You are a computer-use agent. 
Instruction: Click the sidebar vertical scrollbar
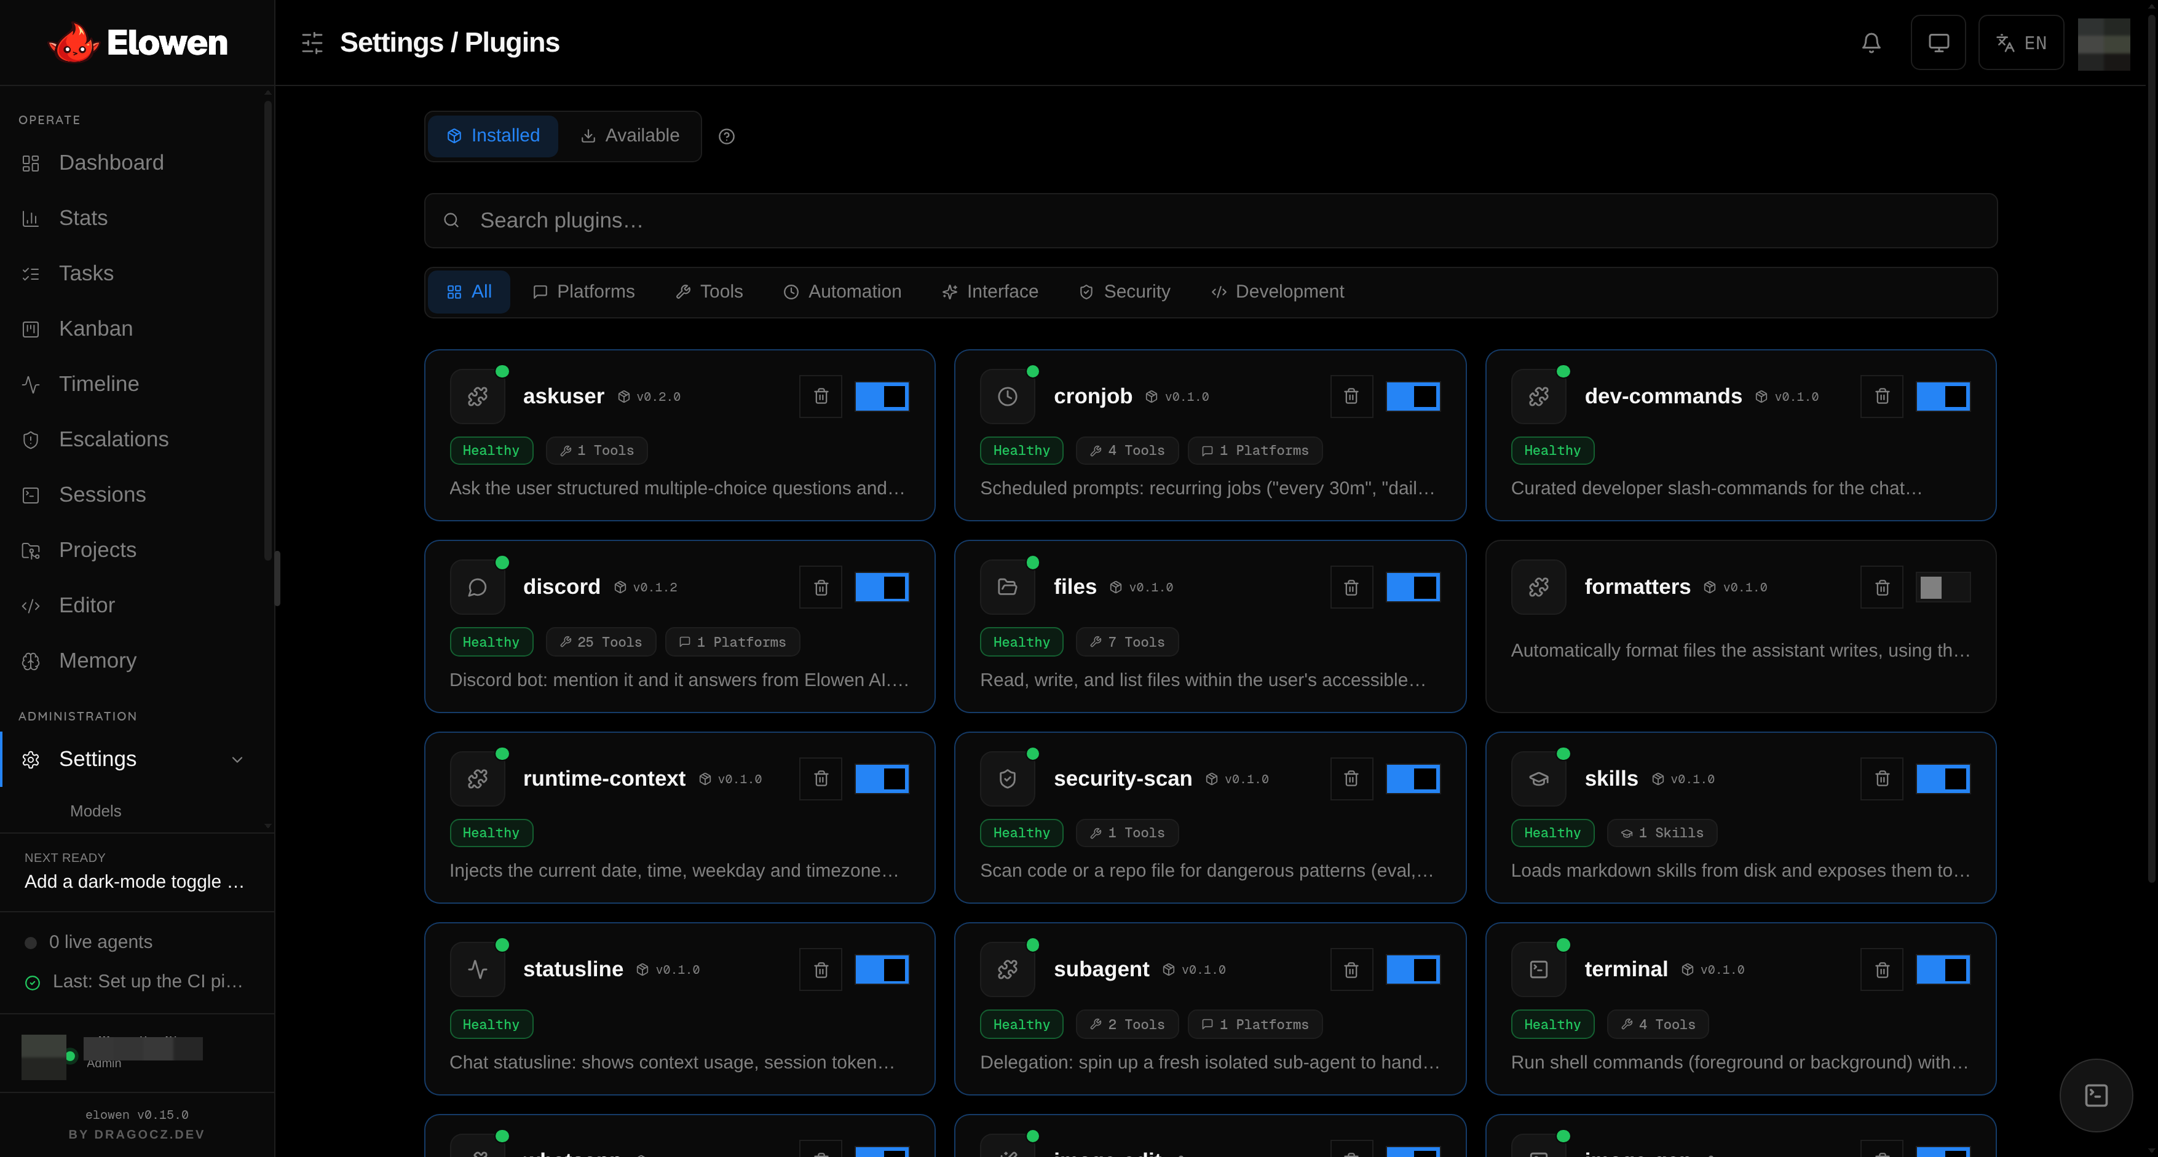[267, 330]
